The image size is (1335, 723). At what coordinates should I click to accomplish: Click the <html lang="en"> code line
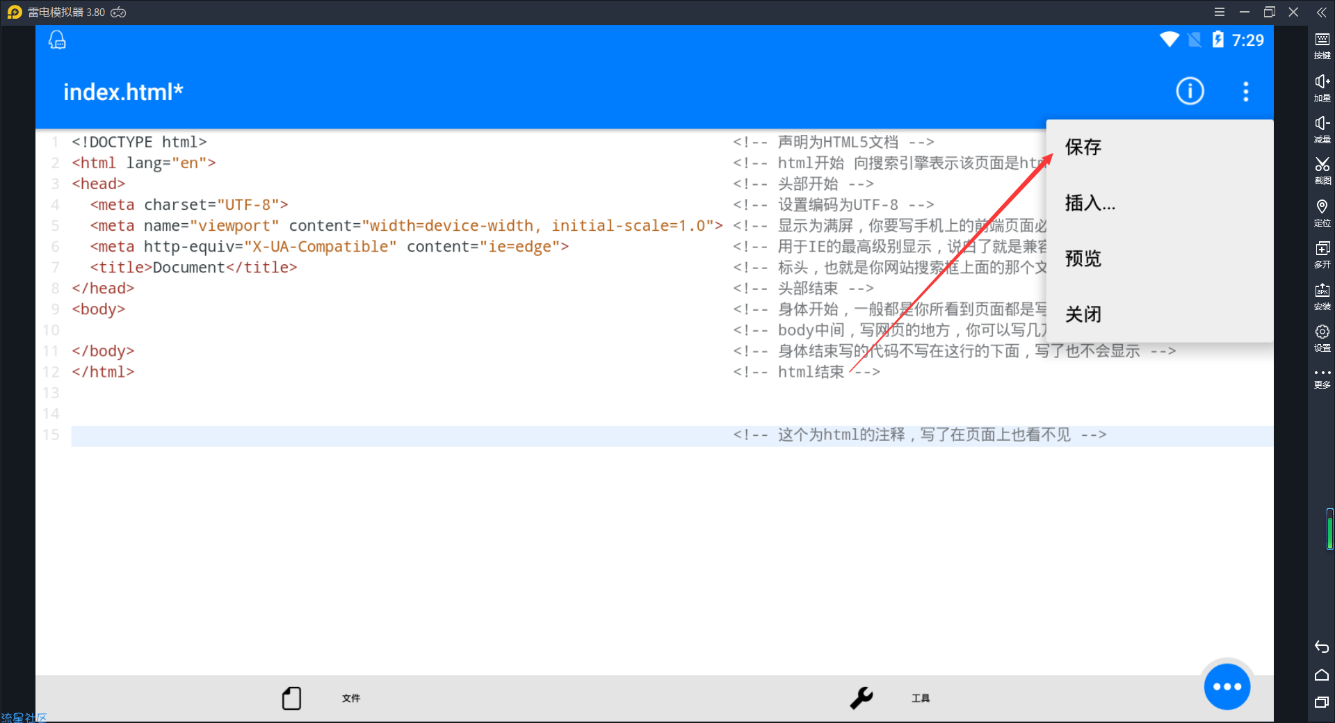click(x=143, y=163)
